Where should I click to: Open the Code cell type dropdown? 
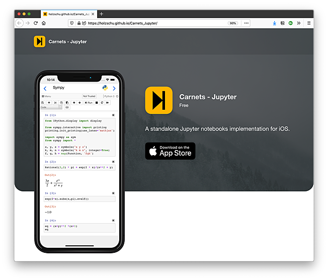[51, 107]
